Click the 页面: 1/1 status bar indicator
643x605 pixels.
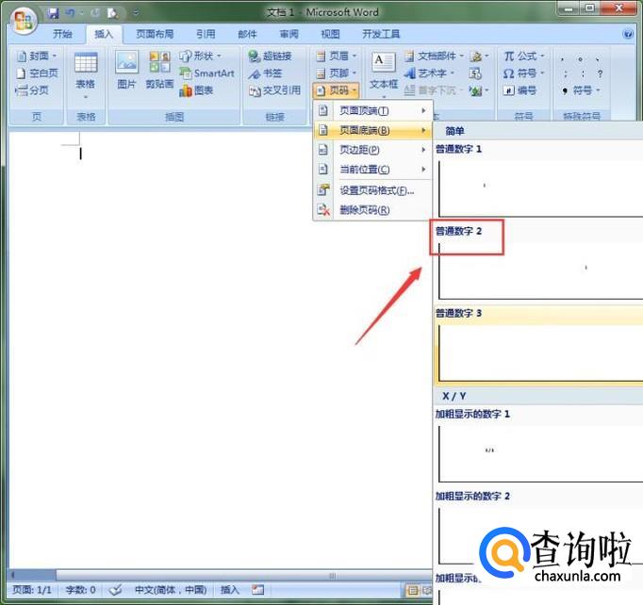(x=32, y=590)
